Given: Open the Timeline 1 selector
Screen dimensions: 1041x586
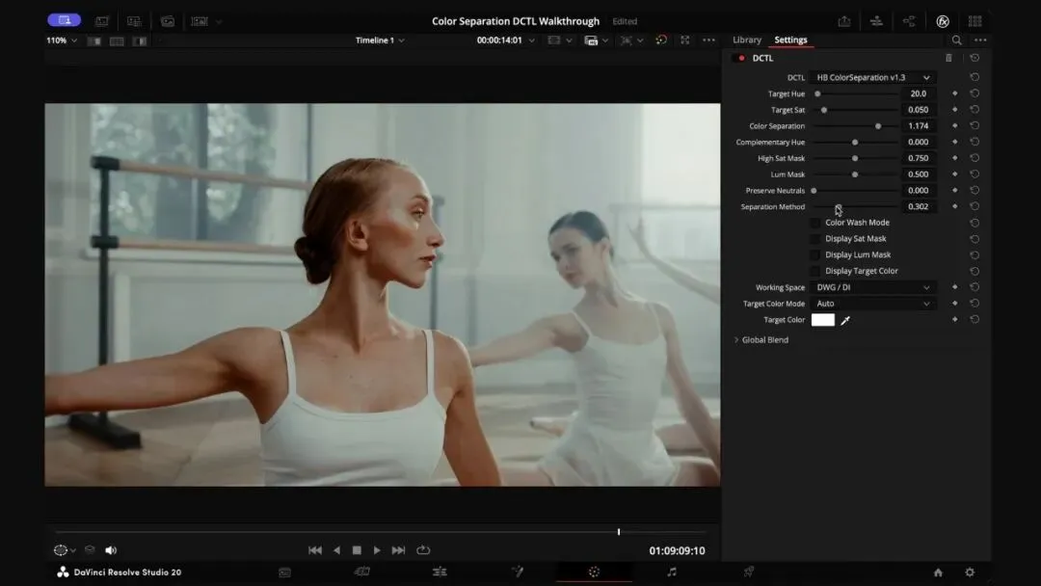Looking at the screenshot, I should point(380,40).
